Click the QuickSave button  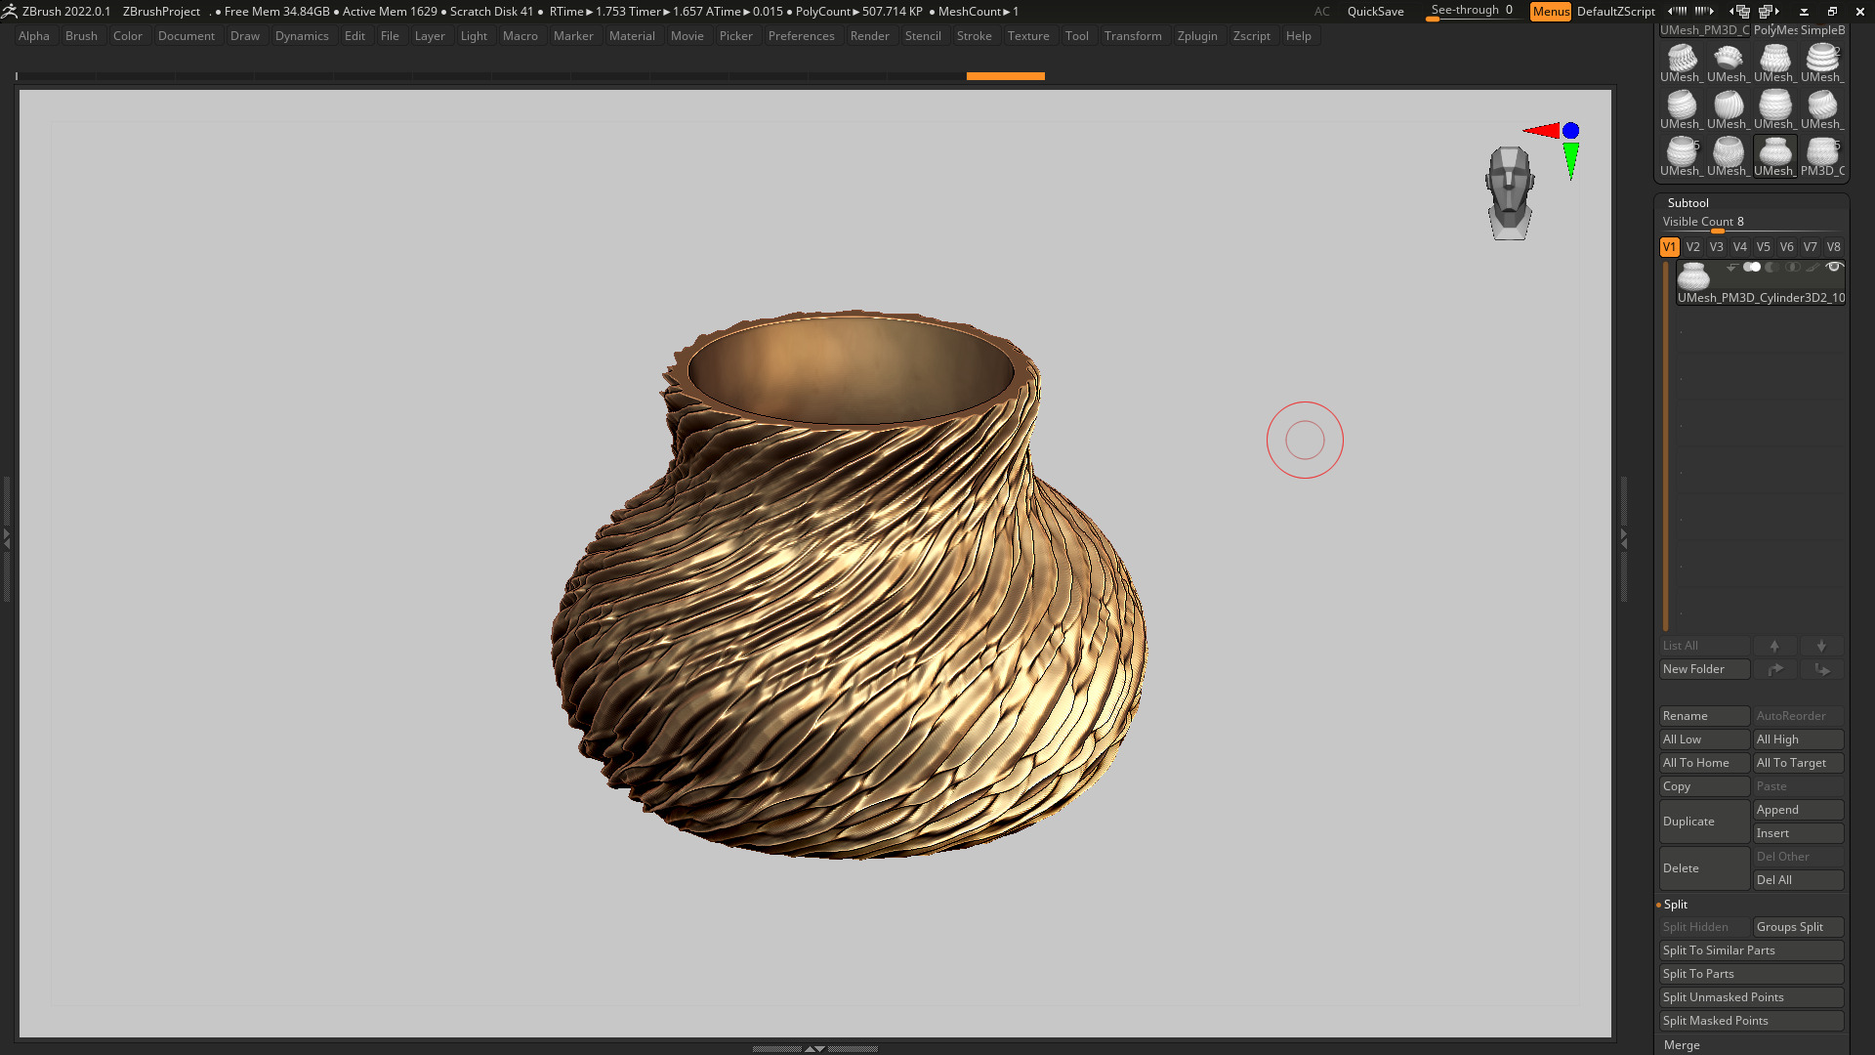(1375, 12)
